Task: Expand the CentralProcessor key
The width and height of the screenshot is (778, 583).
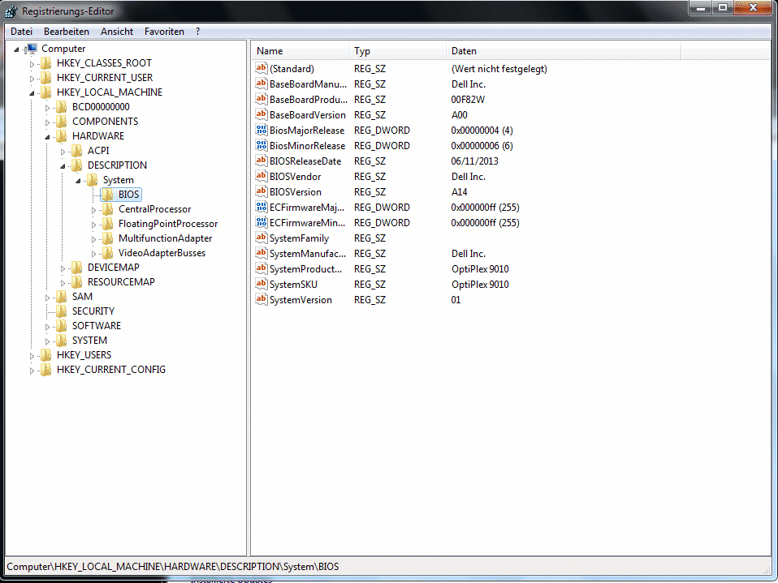Action: (93, 210)
